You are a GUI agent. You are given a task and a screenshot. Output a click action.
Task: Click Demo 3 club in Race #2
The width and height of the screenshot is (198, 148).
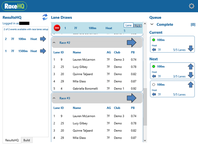tap(119, 60)
